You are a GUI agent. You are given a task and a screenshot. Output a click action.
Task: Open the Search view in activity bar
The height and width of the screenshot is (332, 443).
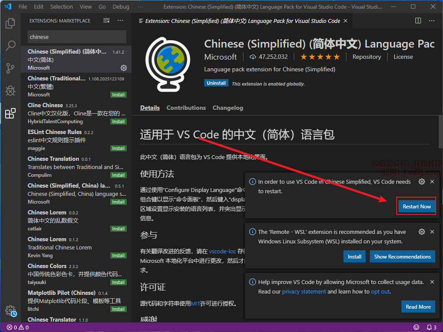coord(10,46)
